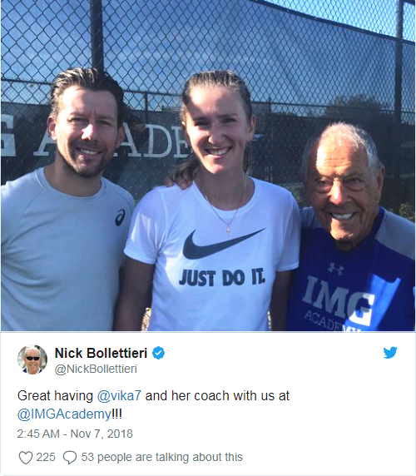Click the ACADEMY banner on the fence
The width and height of the screenshot is (416, 476).
tap(100, 141)
